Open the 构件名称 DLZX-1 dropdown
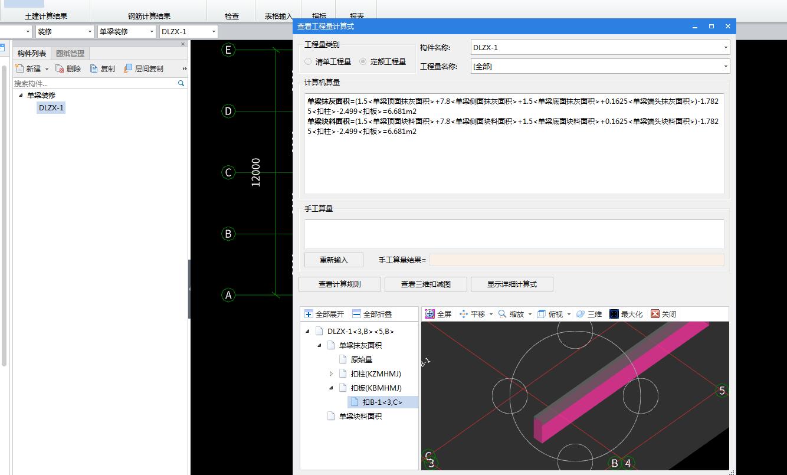This screenshot has height=475, width=787. click(x=726, y=48)
